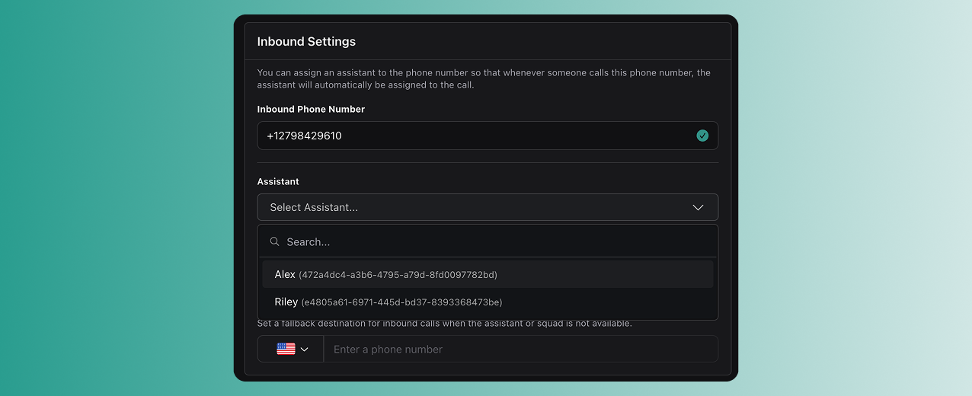Screen dimensions: 972x396
Task: Click the US flag icon
Action: [x=286, y=349]
